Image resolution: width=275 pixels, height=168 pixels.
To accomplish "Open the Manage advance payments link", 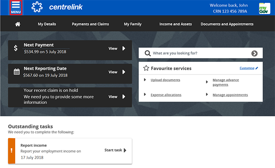I will point(226,82).
